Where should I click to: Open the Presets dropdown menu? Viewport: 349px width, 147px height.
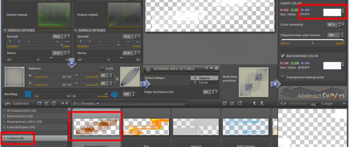(98, 104)
